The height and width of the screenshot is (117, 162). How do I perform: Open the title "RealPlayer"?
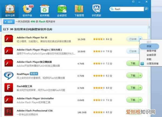point(23,74)
